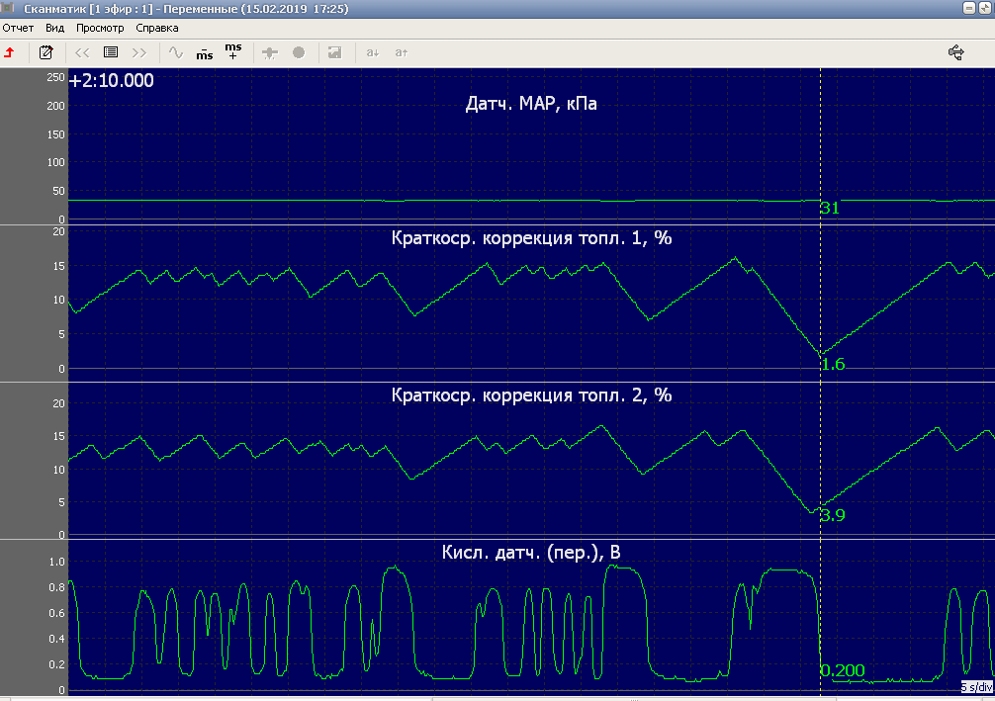This screenshot has height=701, width=995.
Task: Click the Датч. MAP, кПа graph title
Action: coord(531,104)
